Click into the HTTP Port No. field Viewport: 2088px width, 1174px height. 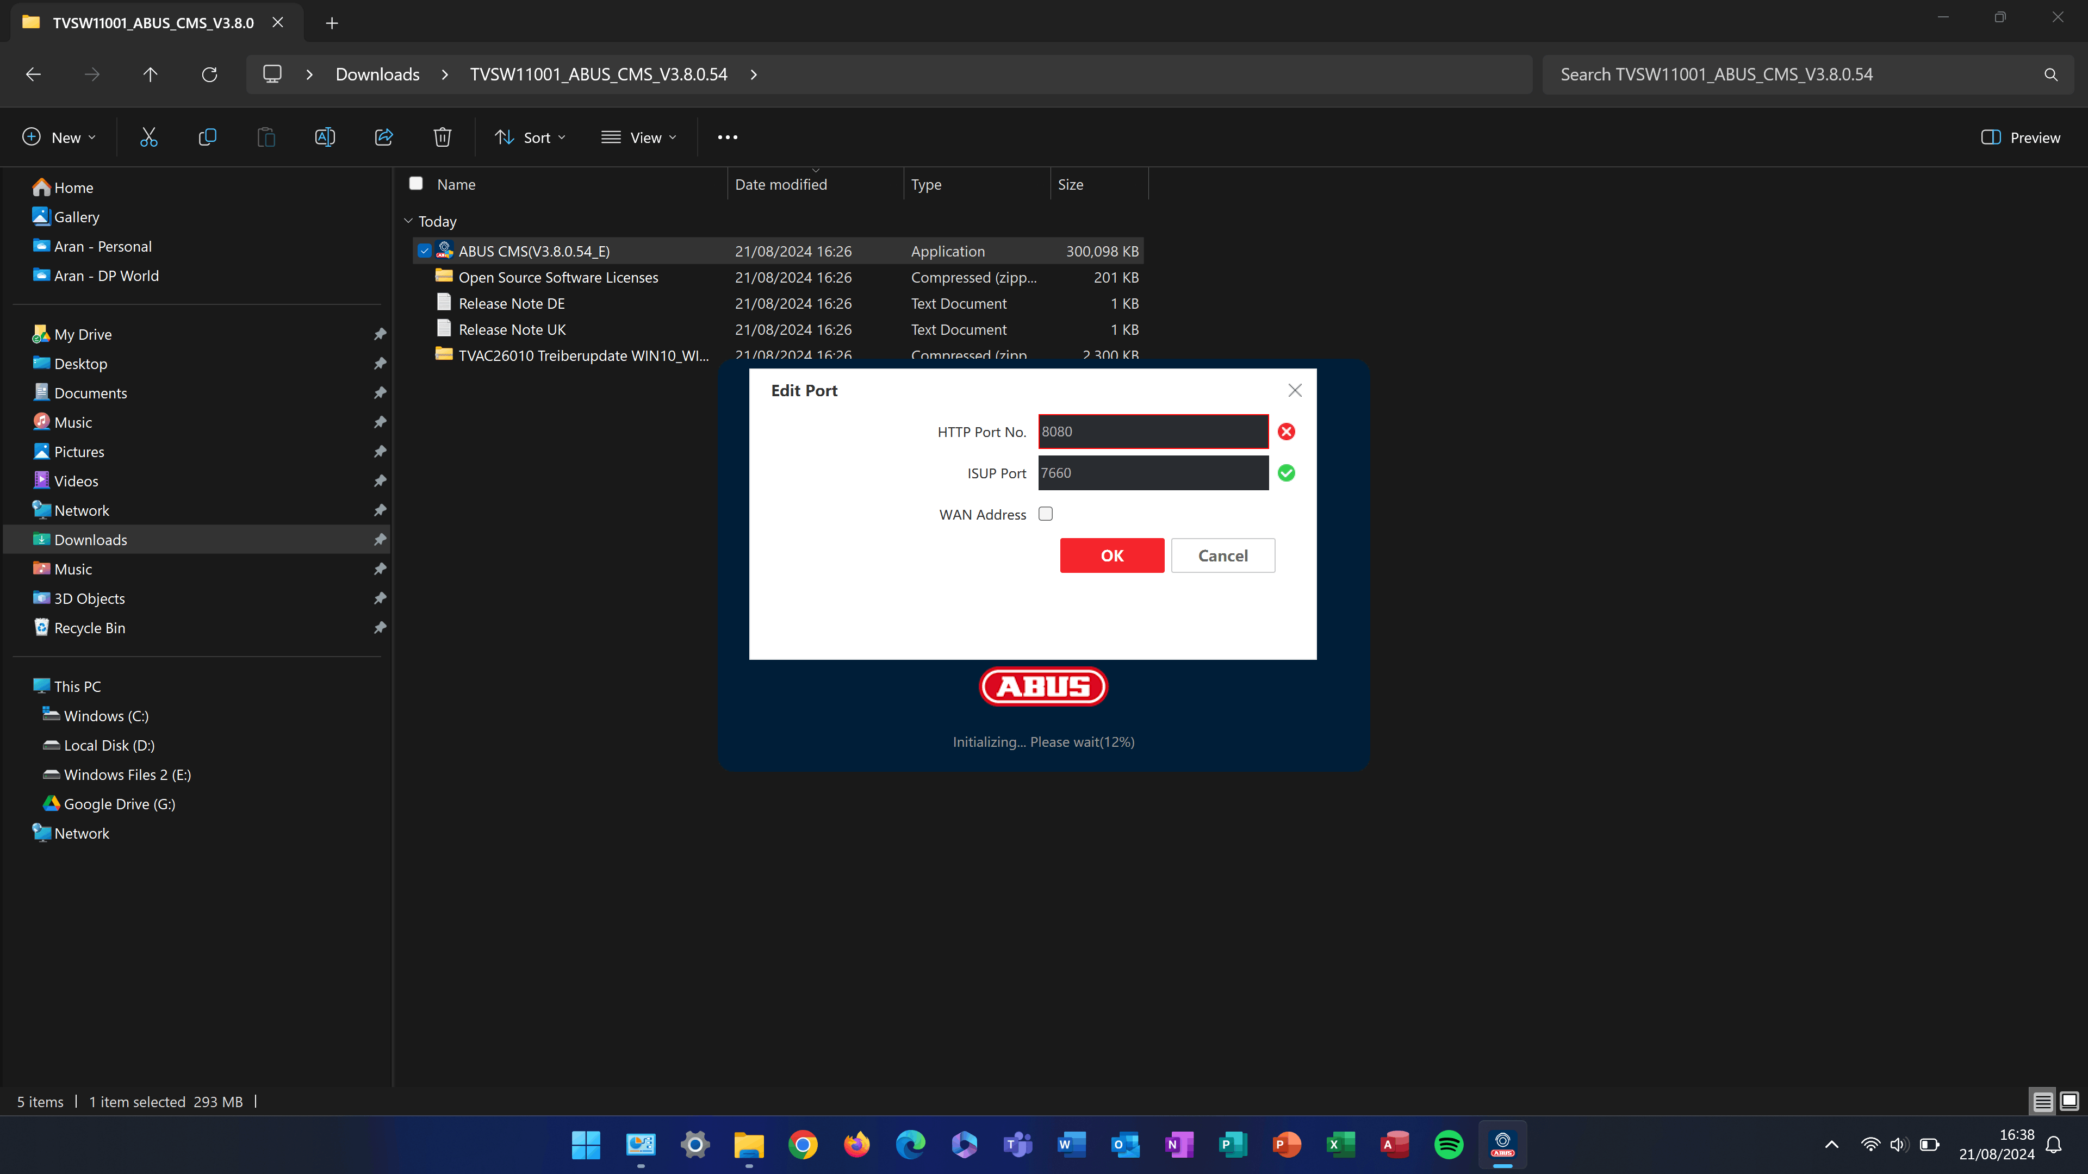[1153, 431]
